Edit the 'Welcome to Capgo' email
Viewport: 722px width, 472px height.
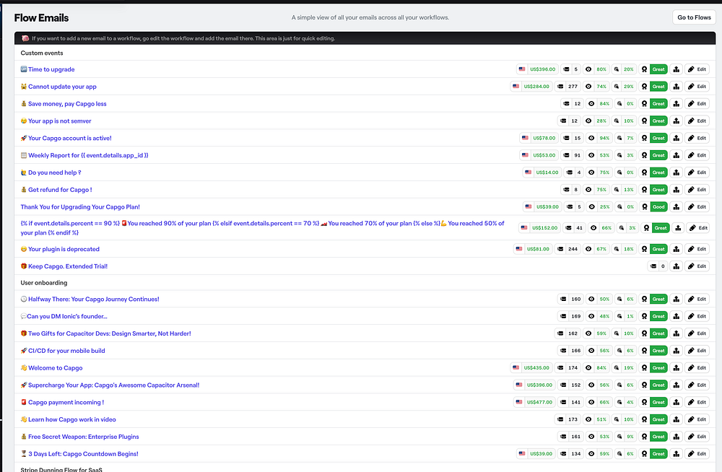pos(697,368)
